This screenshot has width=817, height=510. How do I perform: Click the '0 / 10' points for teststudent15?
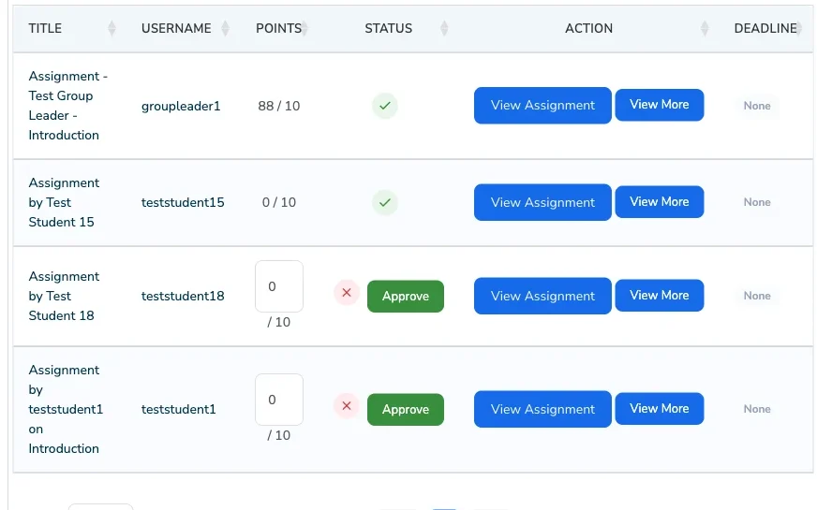tap(279, 202)
